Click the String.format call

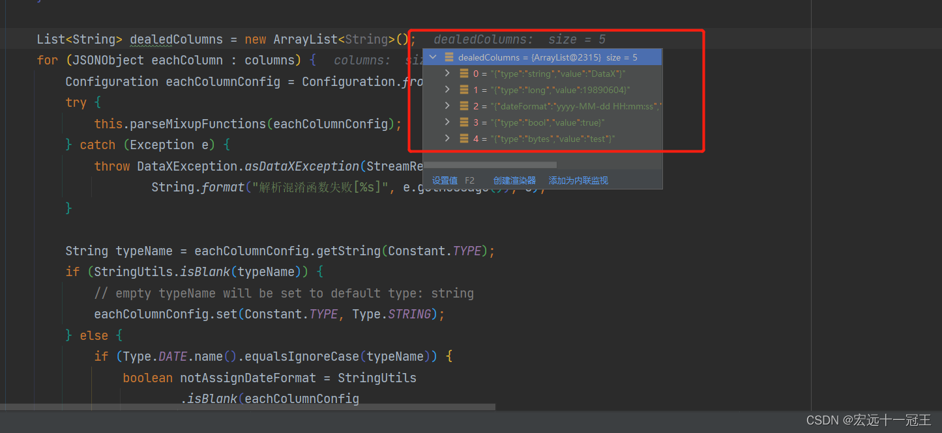[198, 188]
